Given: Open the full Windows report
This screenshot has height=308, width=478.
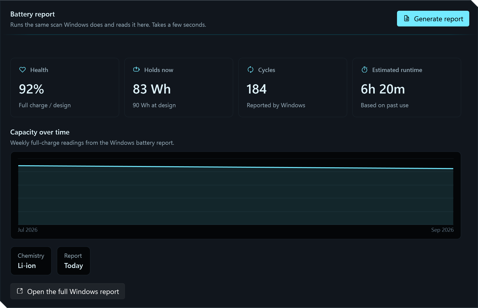Looking at the screenshot, I should pos(67,291).
